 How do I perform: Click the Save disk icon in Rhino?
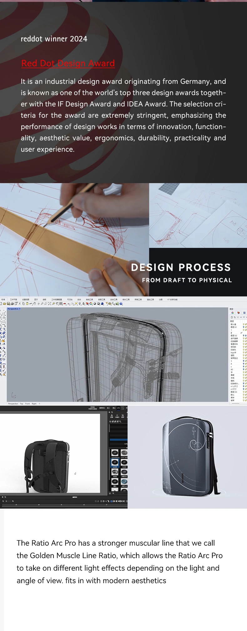(x=8, y=303)
